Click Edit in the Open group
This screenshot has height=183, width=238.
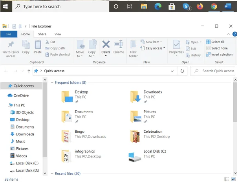191,49
